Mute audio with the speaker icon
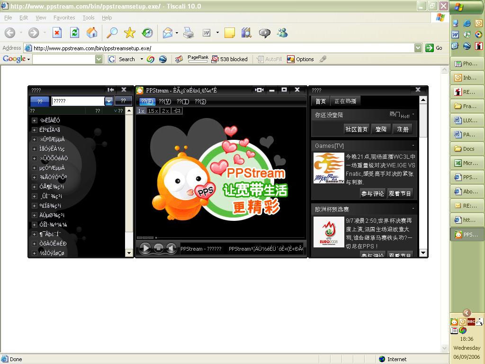 pyautogui.click(x=171, y=248)
